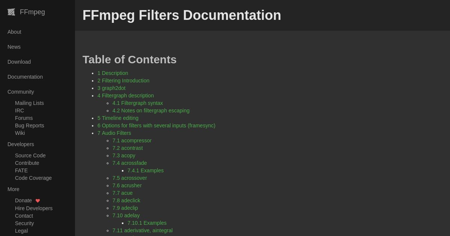This screenshot has height=236, width=450.
Task: Open 7.6 acrusher entry
Action: coord(127,185)
